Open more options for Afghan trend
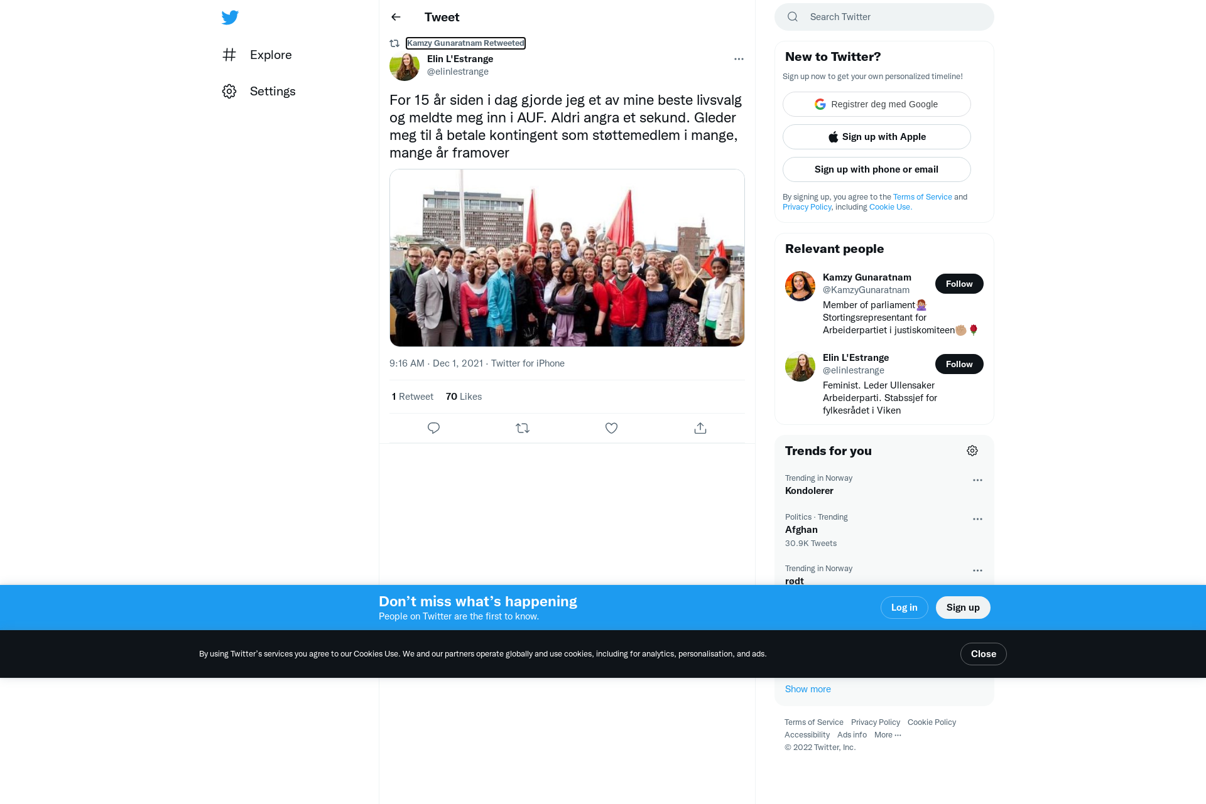The width and height of the screenshot is (1206, 804). (977, 519)
